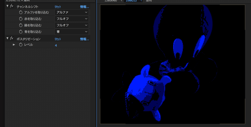This screenshot has width=251, height=127.
Task: Open the 緑を取り込む dropdown set to フルオフ
Action: point(72,25)
